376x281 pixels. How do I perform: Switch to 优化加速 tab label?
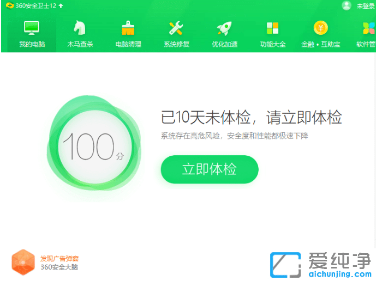point(225,44)
